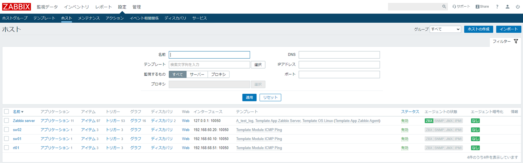Click なし encryption badge for Zabbix server
The image size is (523, 163).
coord(475,121)
